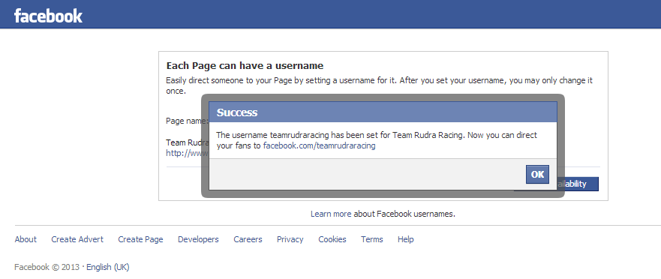The height and width of the screenshot is (279, 661).
Task: Visit the Developers link
Action: click(x=198, y=239)
